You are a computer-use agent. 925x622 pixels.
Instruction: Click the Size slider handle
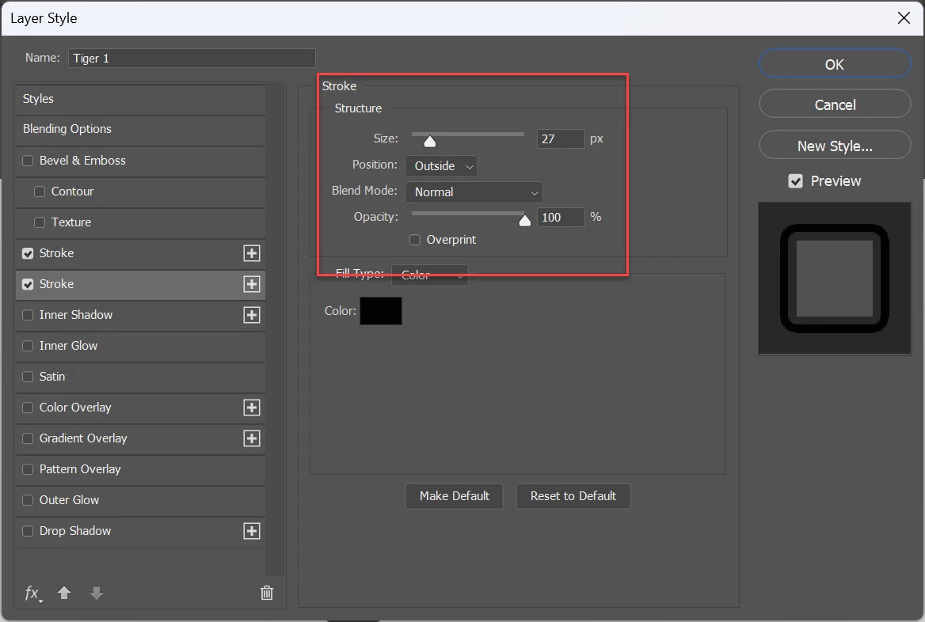click(430, 142)
